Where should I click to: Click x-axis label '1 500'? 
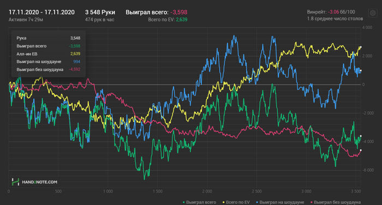(157, 191)
